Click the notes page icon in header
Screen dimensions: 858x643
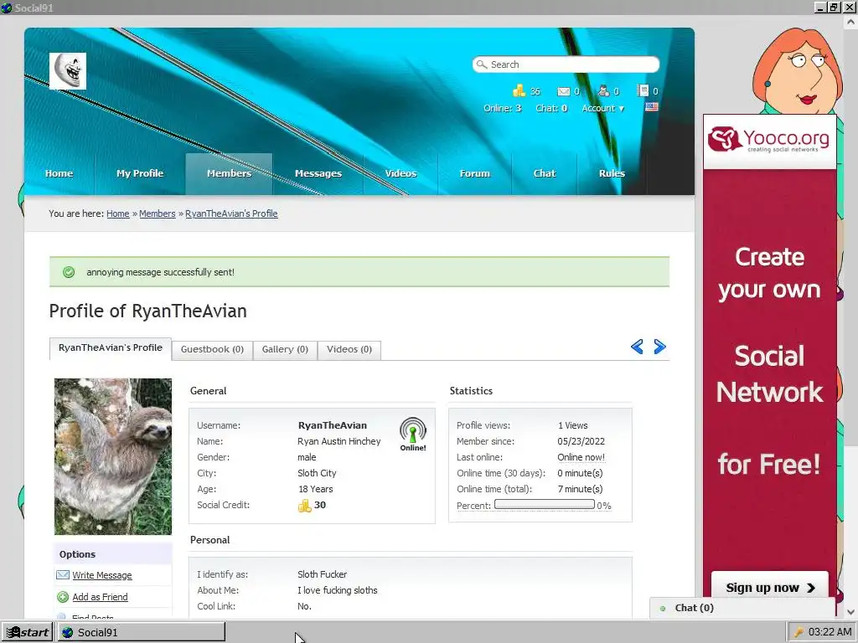click(643, 90)
